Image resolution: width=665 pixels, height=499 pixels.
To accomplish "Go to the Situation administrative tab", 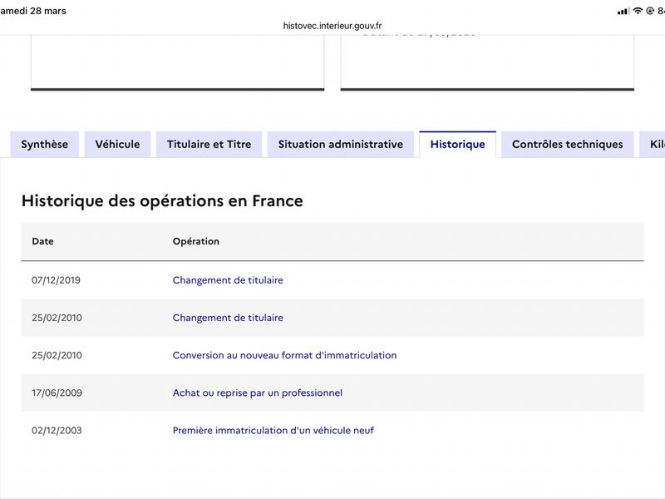I will pos(341,144).
